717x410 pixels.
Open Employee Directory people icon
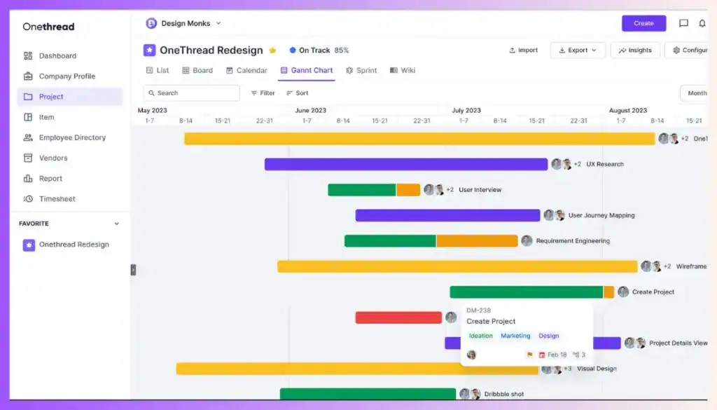click(x=28, y=137)
